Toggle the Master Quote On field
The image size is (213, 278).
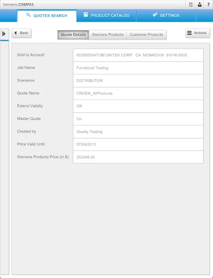pos(138,119)
